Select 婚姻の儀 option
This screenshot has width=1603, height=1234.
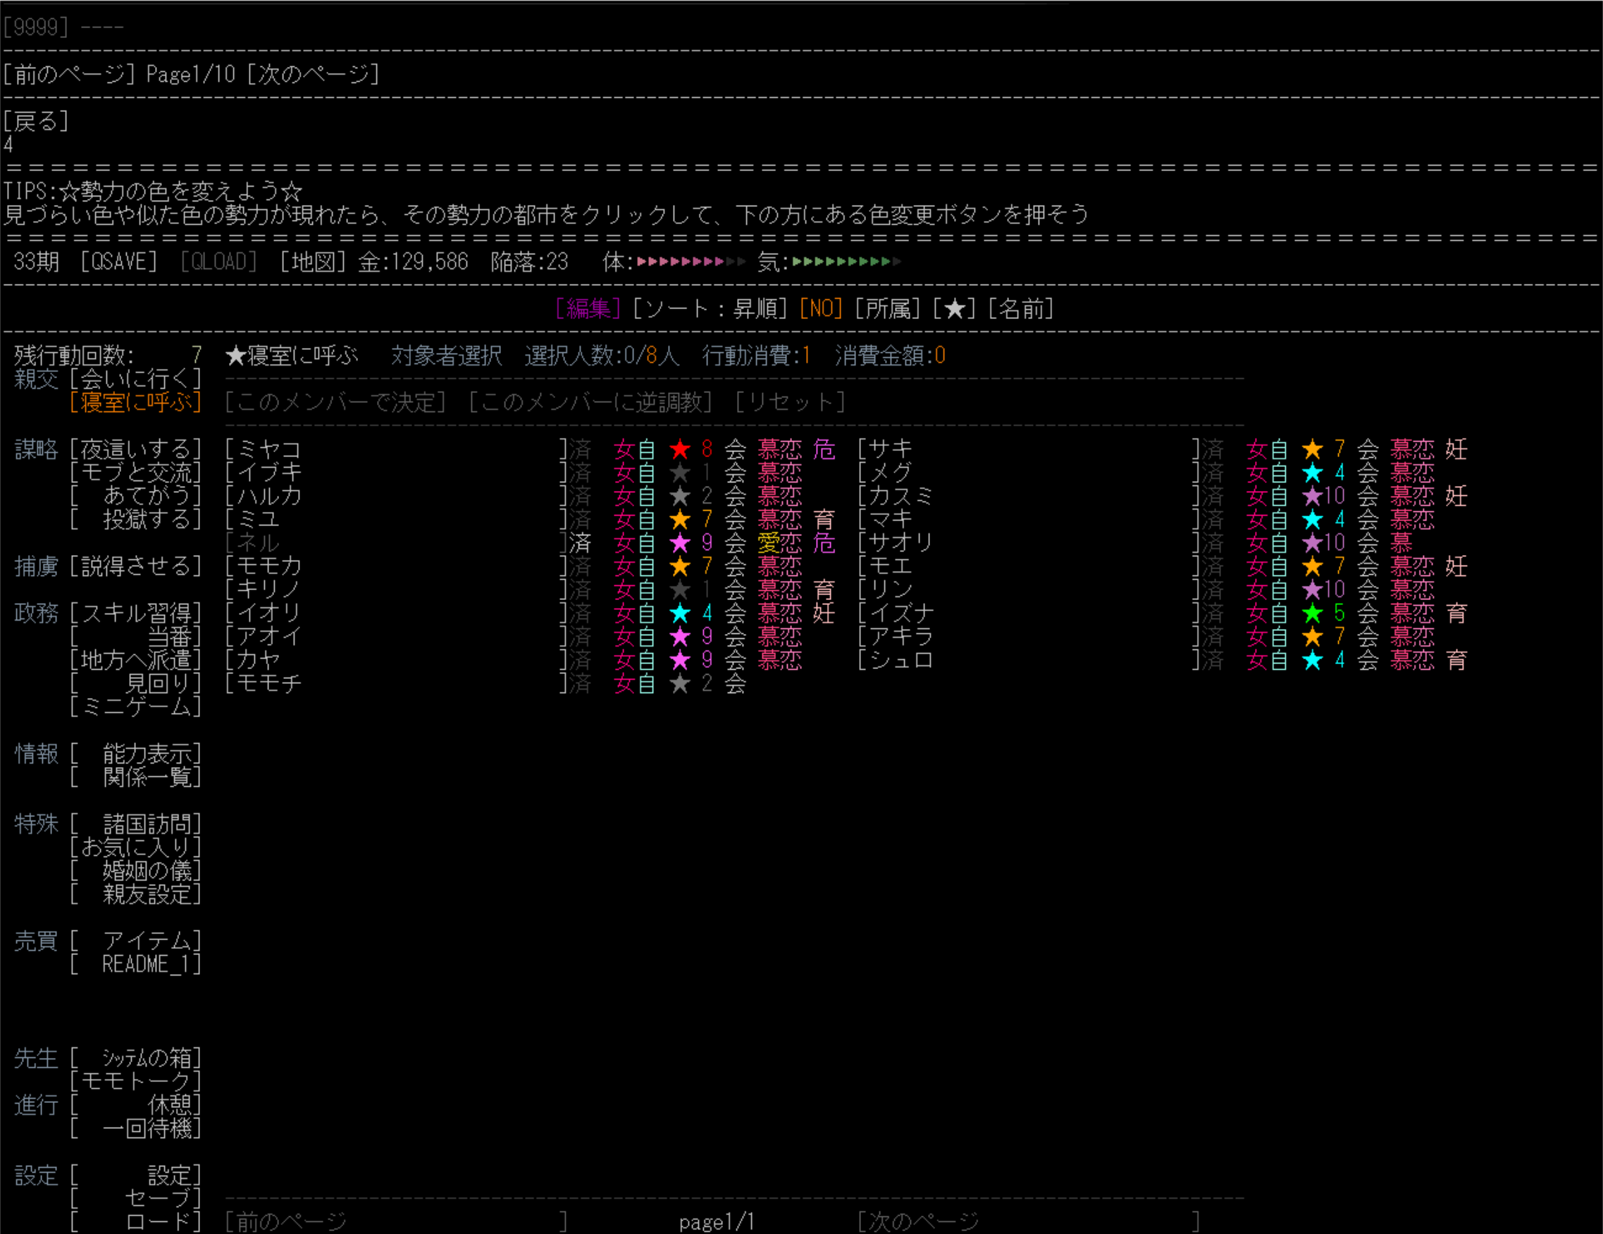pos(136,871)
